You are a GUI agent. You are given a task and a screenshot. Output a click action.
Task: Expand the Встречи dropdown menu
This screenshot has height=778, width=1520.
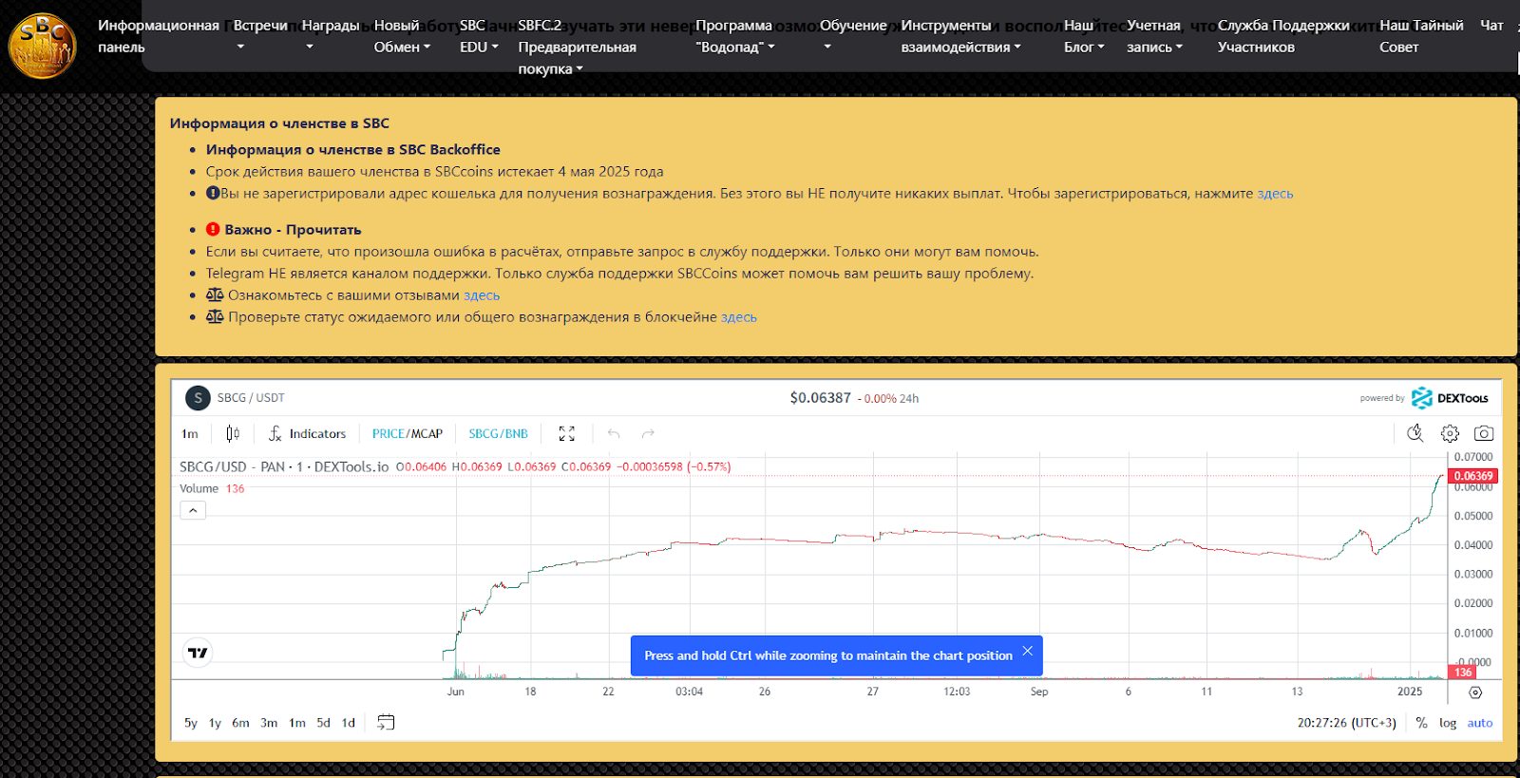[x=260, y=36]
